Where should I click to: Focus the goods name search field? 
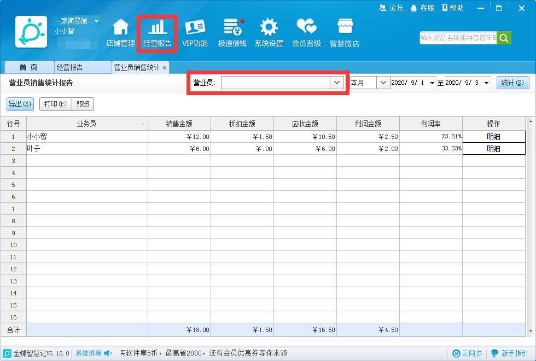tap(458, 38)
